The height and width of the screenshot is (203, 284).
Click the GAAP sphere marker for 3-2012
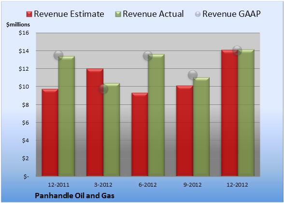point(103,89)
